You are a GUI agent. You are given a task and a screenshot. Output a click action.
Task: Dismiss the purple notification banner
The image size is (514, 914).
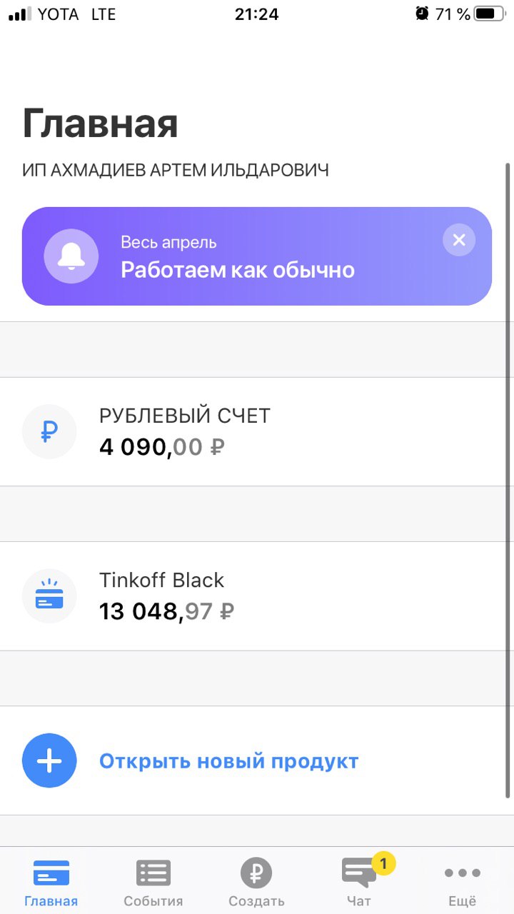[x=458, y=240]
